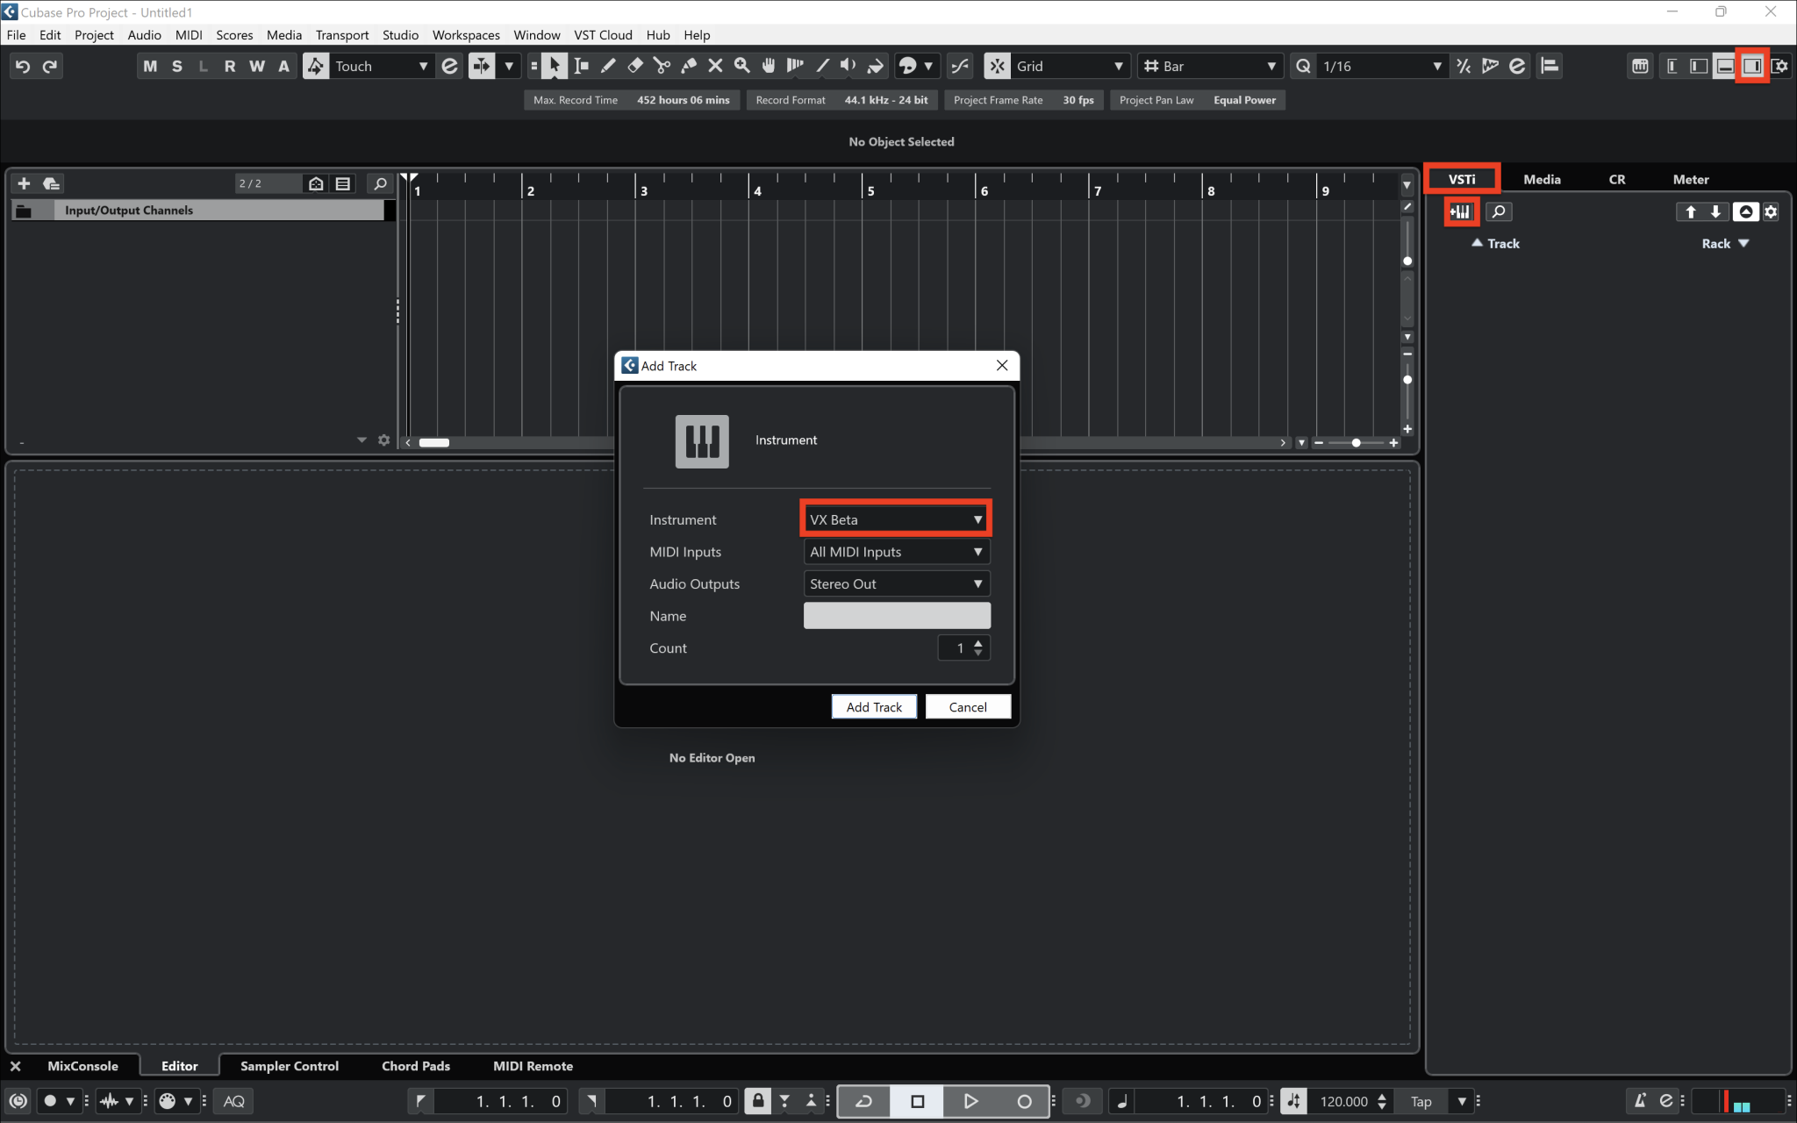Select the Draw tool
This screenshot has width=1797, height=1123.
click(606, 66)
